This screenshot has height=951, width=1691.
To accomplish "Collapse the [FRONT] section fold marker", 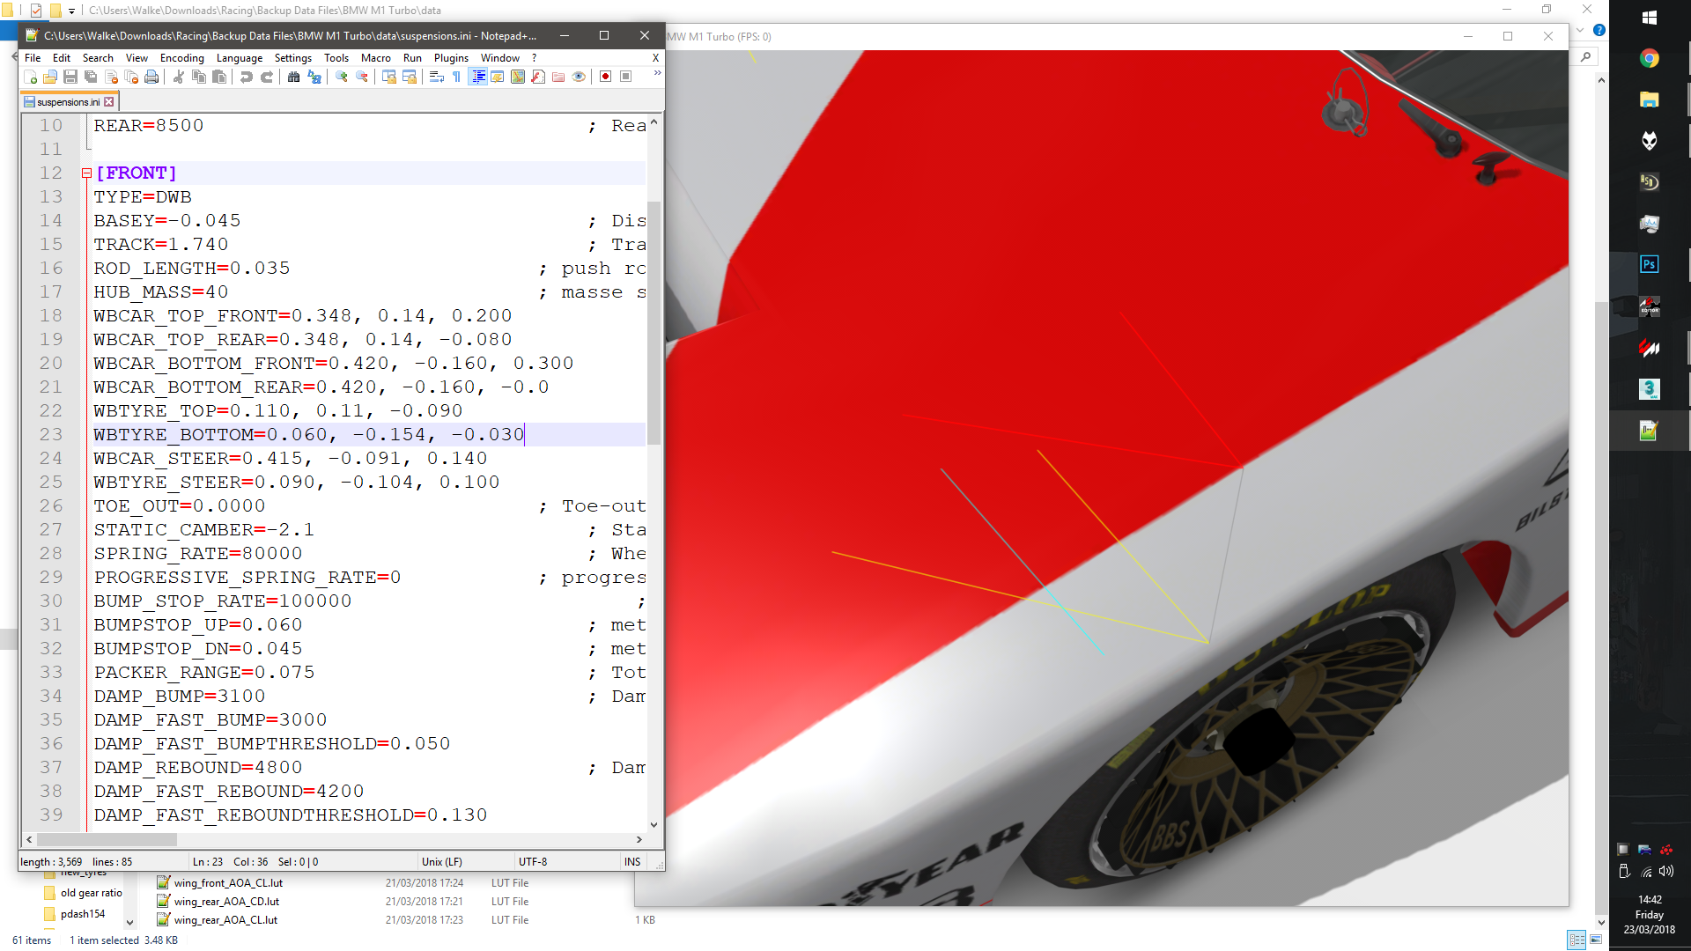I will (86, 173).
